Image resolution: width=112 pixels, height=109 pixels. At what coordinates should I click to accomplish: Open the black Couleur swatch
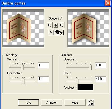(85, 87)
